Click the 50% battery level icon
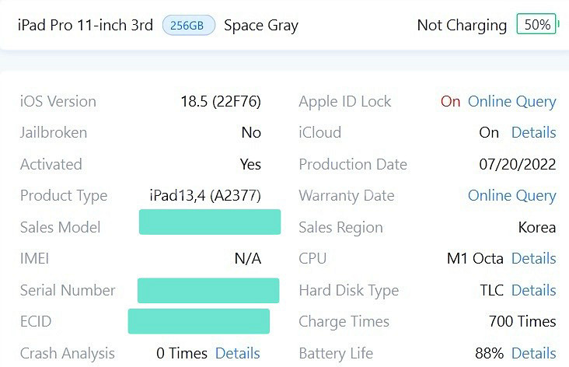This screenshot has height=367, width=569. tap(537, 24)
